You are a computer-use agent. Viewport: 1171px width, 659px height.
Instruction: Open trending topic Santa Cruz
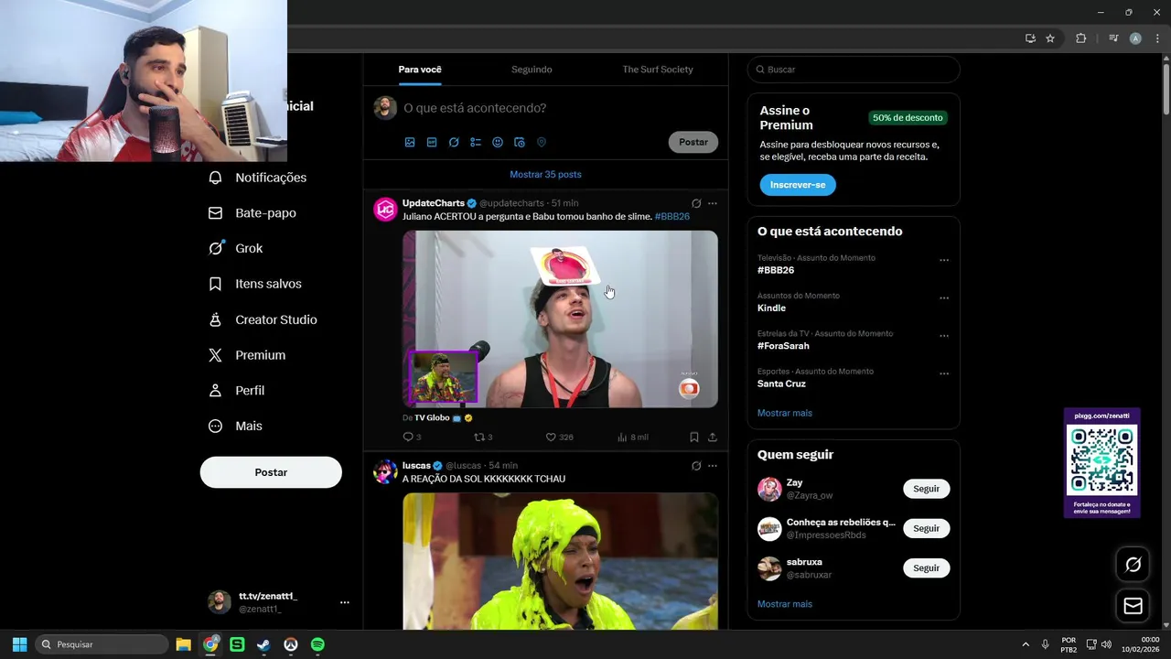[x=781, y=384]
